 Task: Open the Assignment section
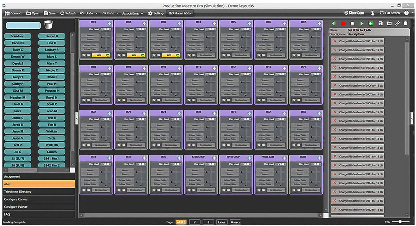39,177
